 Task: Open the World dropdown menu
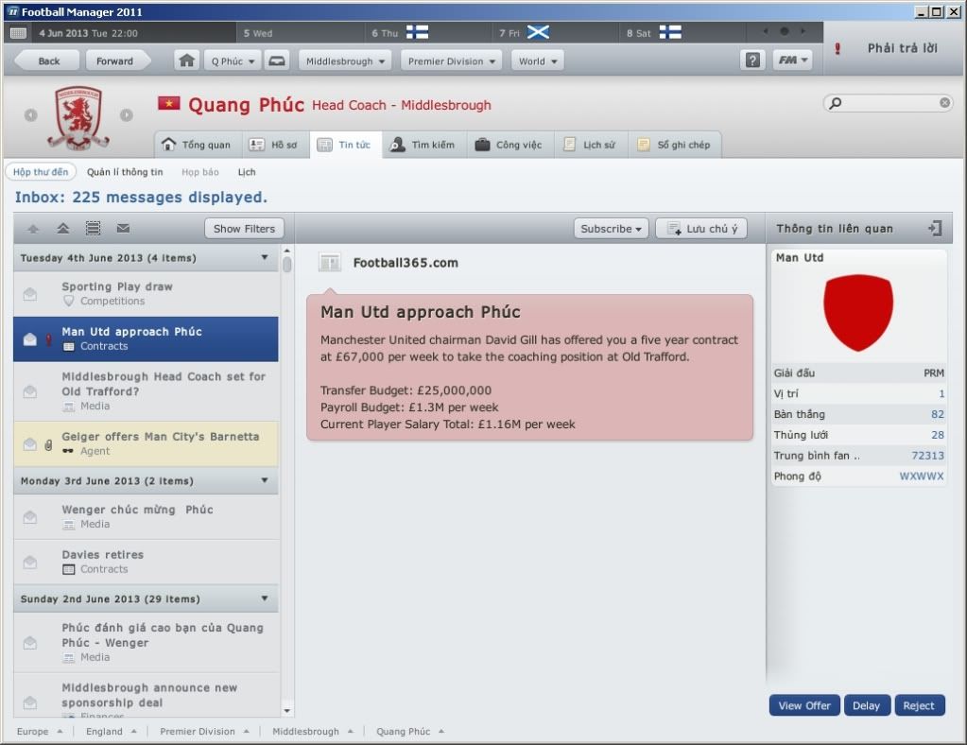pyautogui.click(x=537, y=61)
